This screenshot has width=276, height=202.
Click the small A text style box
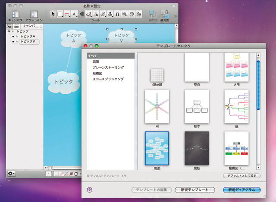coord(48,174)
